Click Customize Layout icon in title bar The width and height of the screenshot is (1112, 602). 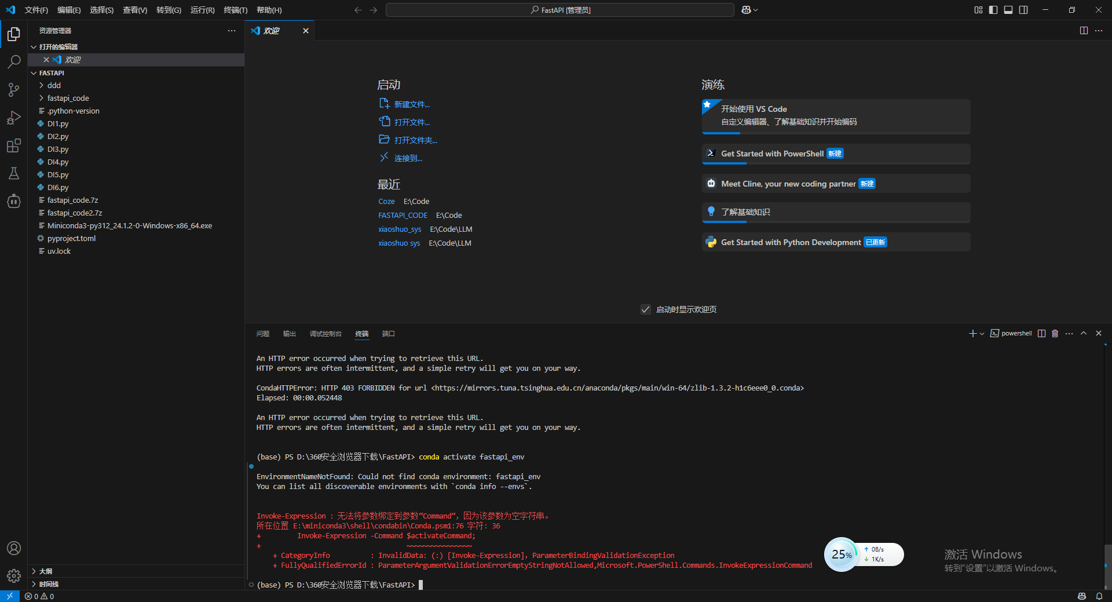pos(978,10)
